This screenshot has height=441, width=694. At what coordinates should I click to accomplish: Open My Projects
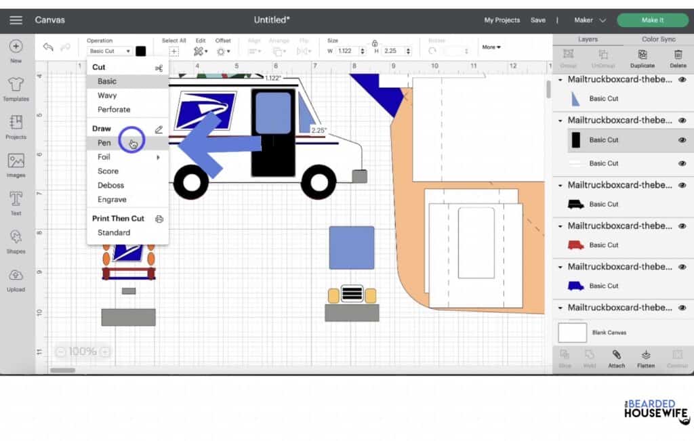click(502, 20)
